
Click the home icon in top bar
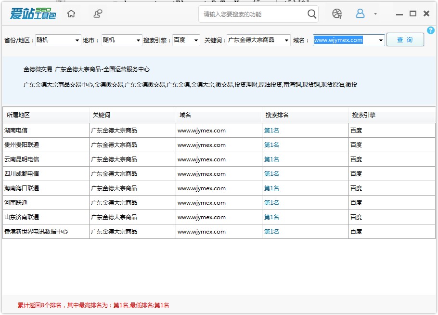pyautogui.click(x=71, y=14)
